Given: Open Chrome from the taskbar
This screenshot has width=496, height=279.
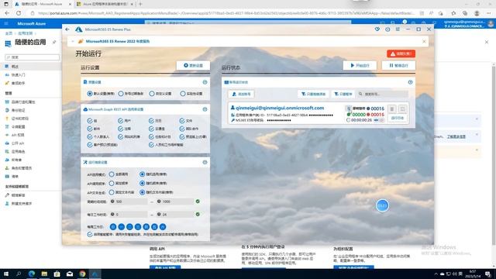Looking at the screenshot, I should click(82, 274).
